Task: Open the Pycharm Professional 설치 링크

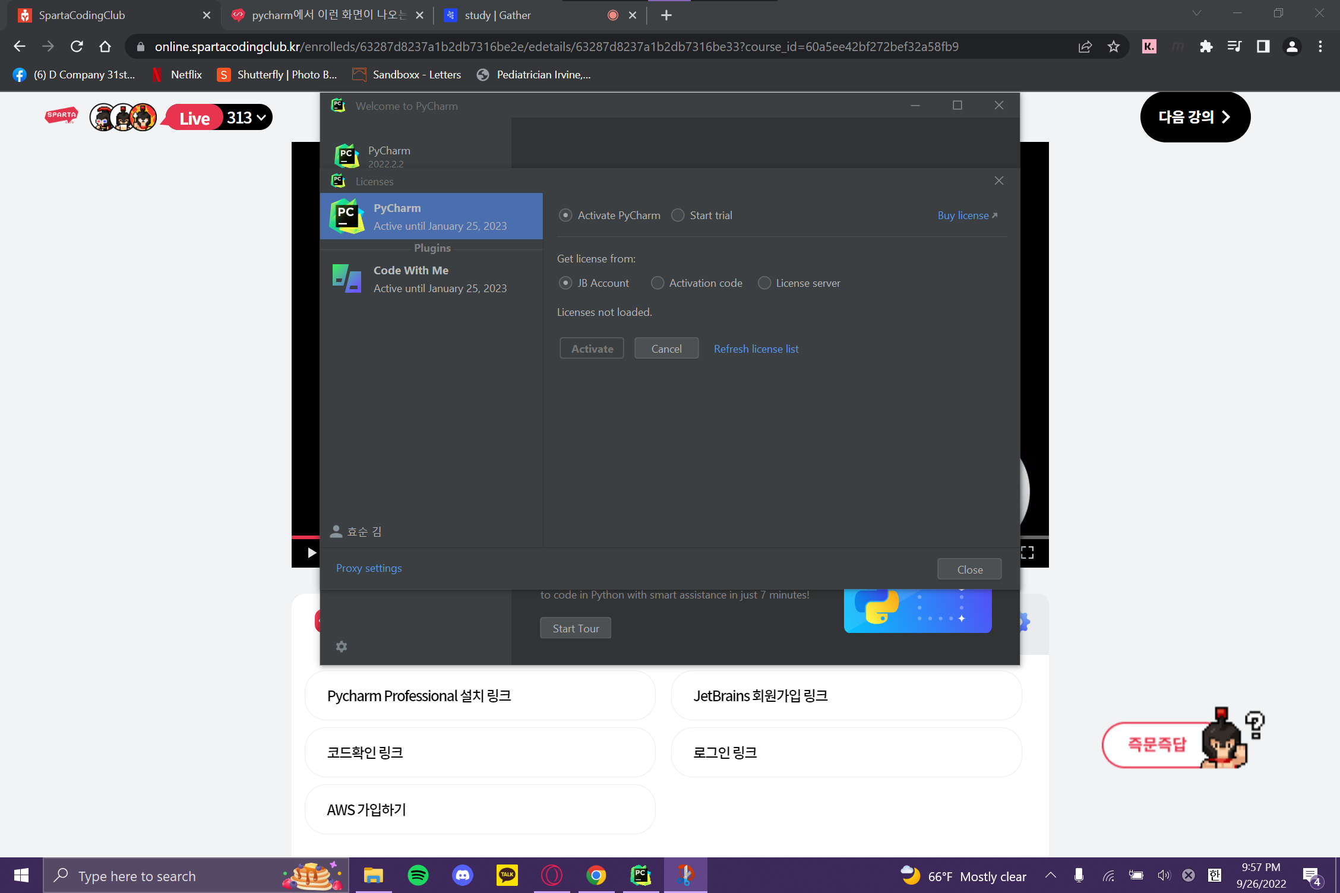Action: [480, 696]
